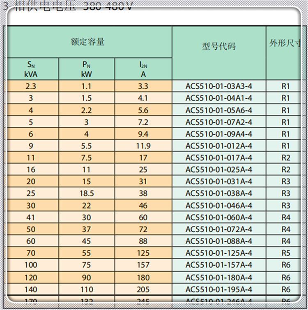Click the 外形尺寸 column header
The height and width of the screenshot is (310, 308).
tap(283, 53)
